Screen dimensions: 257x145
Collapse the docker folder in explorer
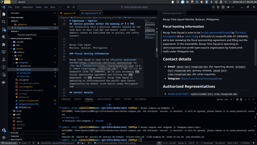tap(20, 49)
